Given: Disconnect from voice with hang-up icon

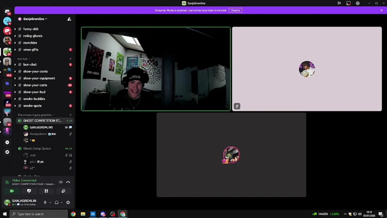Looking at the screenshot, I should click(x=68, y=182).
